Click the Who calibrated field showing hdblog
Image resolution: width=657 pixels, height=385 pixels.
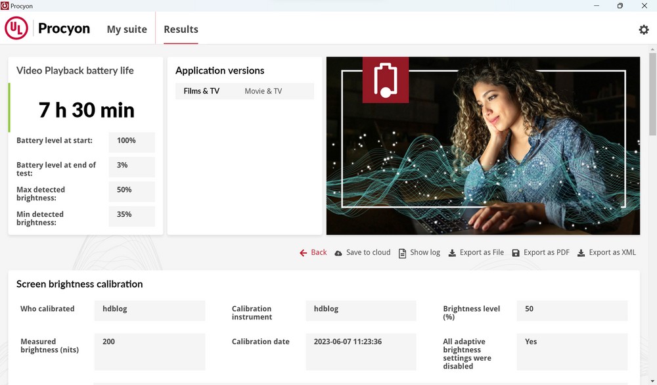[x=150, y=311]
